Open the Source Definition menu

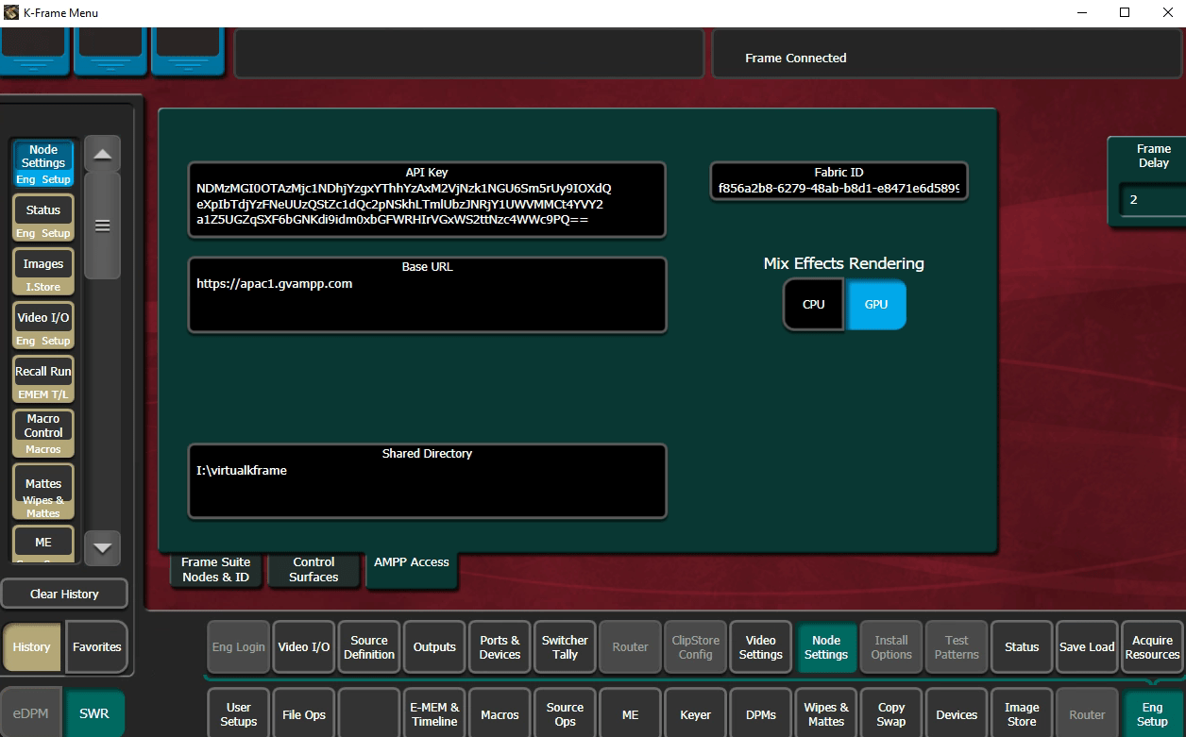pos(369,647)
